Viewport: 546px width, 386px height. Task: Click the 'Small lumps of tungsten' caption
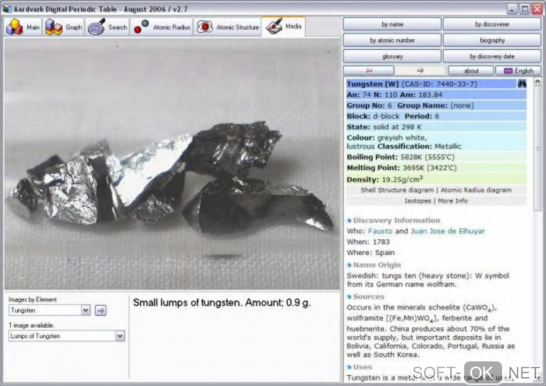click(x=222, y=302)
